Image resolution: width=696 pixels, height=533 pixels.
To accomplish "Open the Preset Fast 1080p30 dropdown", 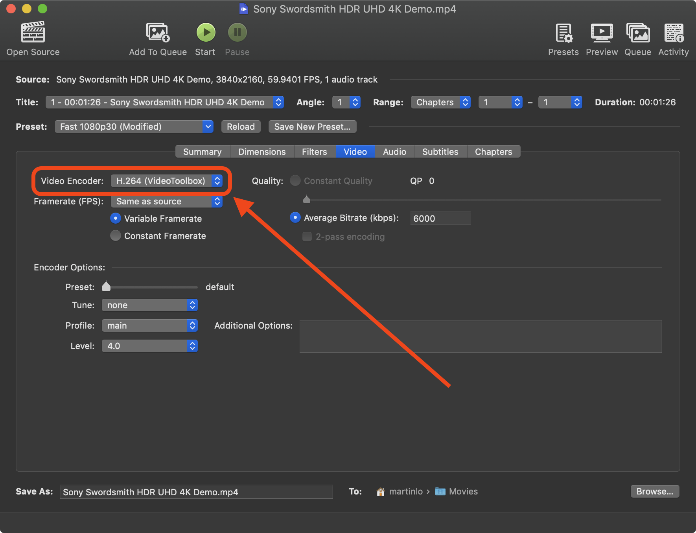I will (x=134, y=127).
